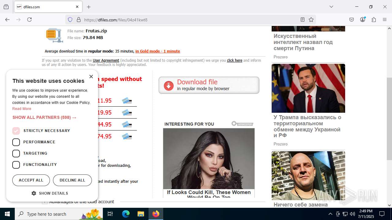Toggle Reader View icon in address bar
Viewport: 392px width, 220px height.
[x=303, y=20]
